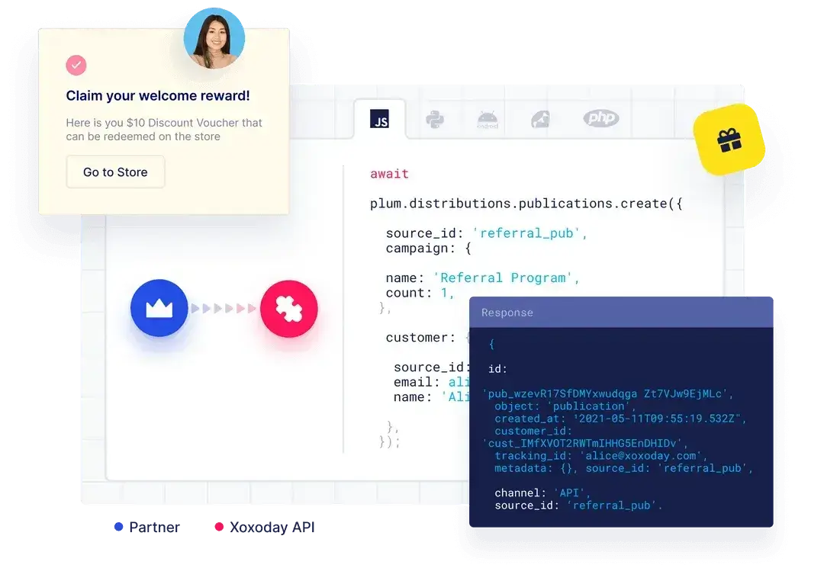
Task: Switch to the Python language tab
Action: (x=435, y=119)
